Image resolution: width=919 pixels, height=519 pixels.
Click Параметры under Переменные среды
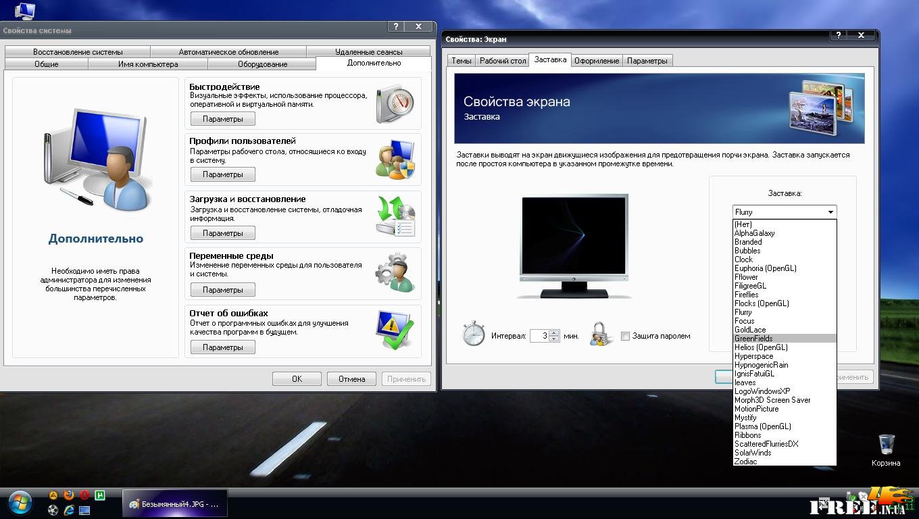222,290
